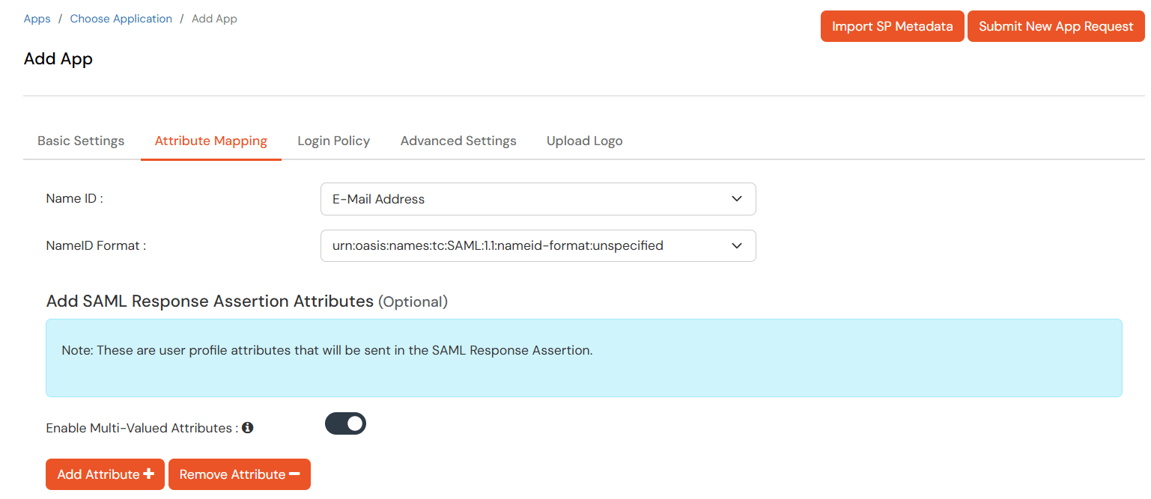Open the Name ID selection dropdown
1151x499 pixels.
538,199
